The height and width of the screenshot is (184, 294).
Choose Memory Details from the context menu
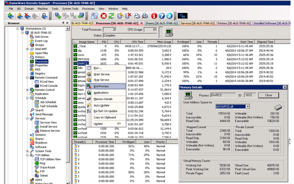tap(106, 99)
